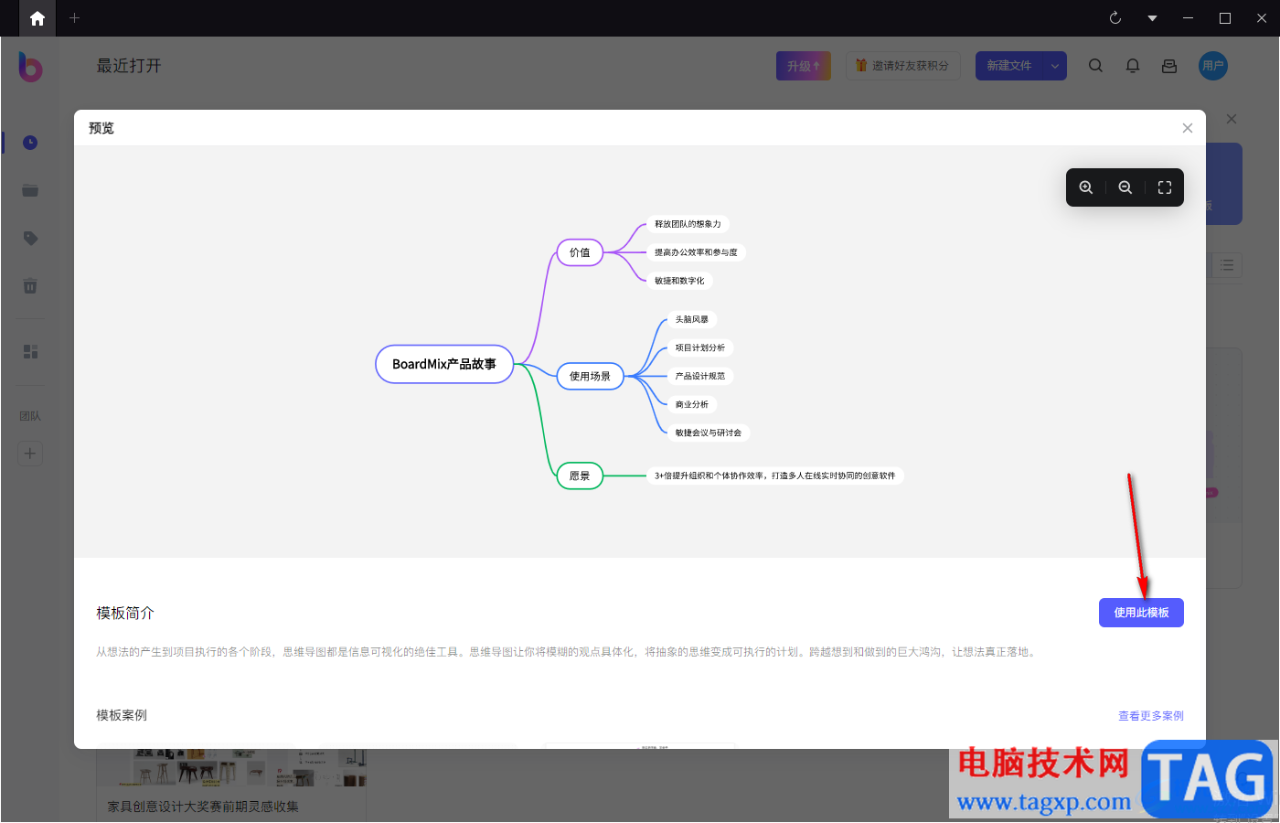This screenshot has height=823, width=1280.
Task: Open the 查看更多案例 link
Action: pos(1151,716)
